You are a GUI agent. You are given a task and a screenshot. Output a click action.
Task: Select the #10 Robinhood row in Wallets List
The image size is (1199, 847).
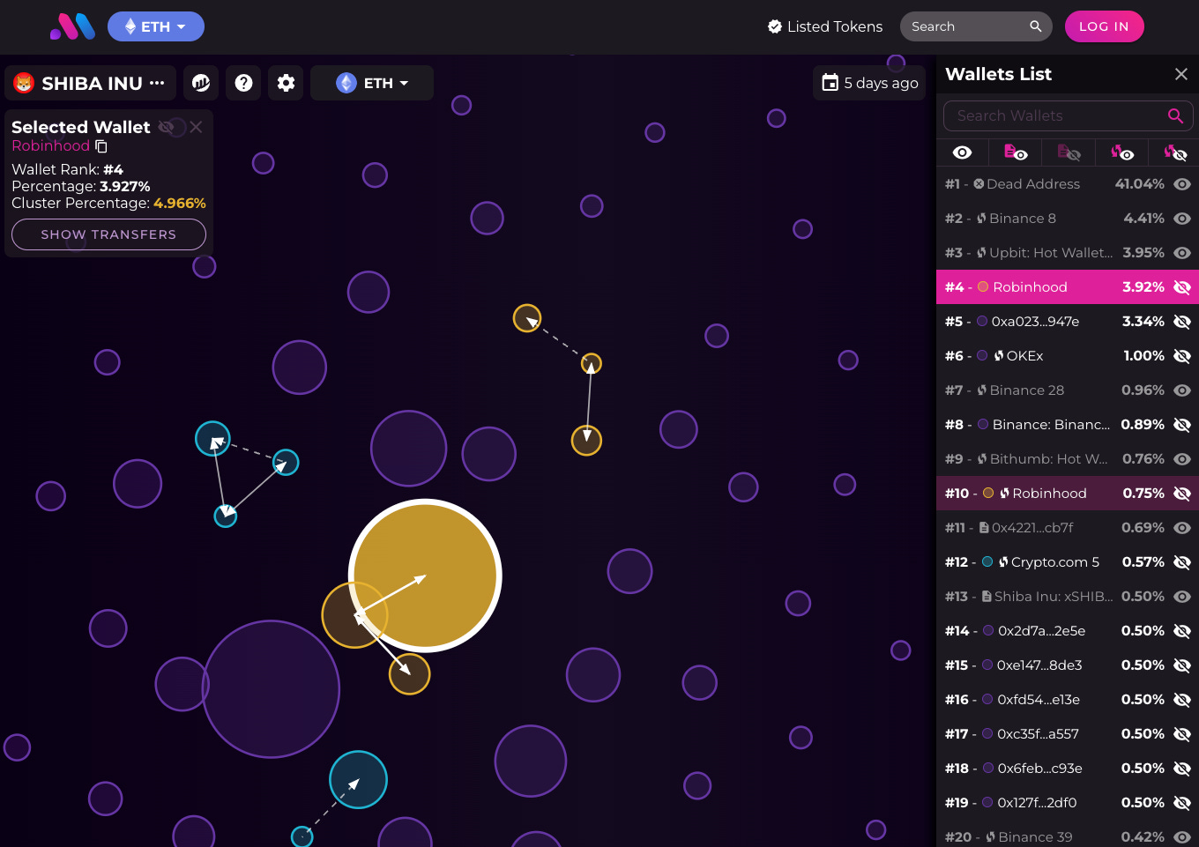pyautogui.click(x=1040, y=493)
